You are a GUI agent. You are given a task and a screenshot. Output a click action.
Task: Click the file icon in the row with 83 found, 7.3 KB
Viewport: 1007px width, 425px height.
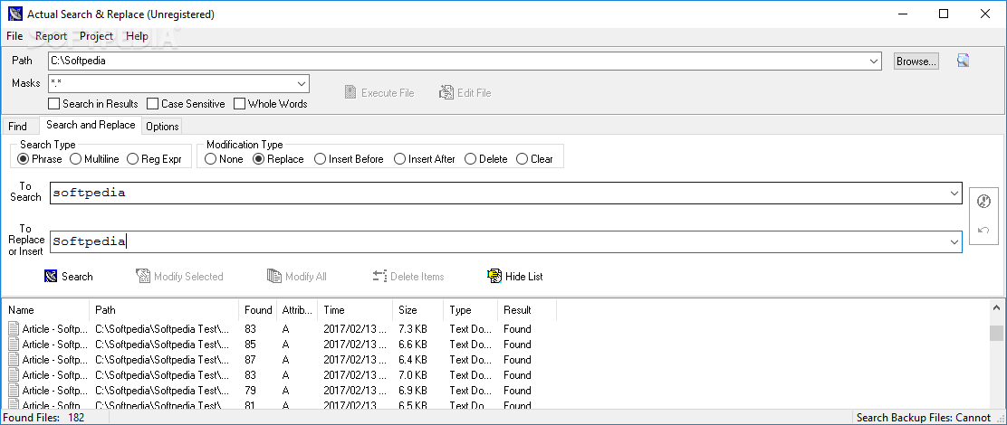14,329
